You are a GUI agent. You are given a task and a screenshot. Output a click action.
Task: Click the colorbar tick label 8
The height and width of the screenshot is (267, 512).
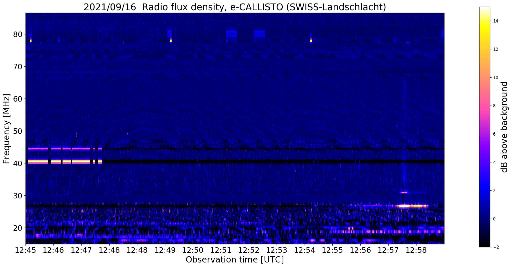tap(494, 106)
